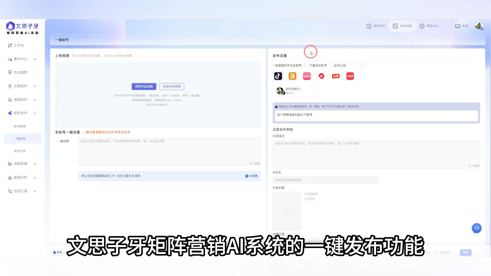
Task: Expand 线索管理 chevron
Action: pyautogui.click(x=35, y=164)
